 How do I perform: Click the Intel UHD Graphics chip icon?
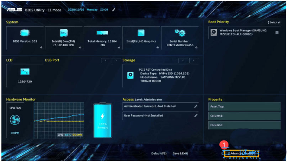[141, 33]
